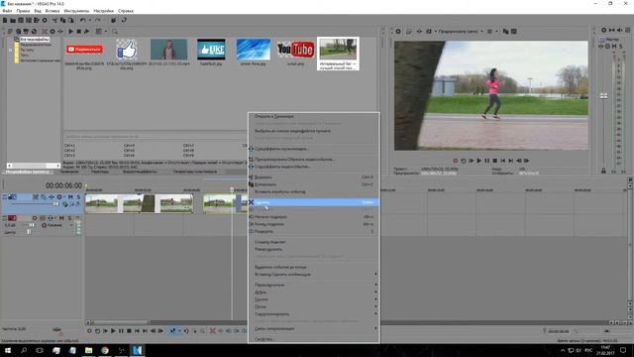Solo the video track with S button
The height and width of the screenshot is (357, 634).
tap(78, 197)
